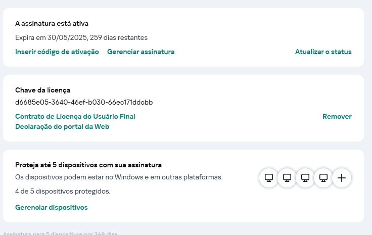
Task: Open the Gerenciar dispositivos link
Action: (x=52, y=207)
